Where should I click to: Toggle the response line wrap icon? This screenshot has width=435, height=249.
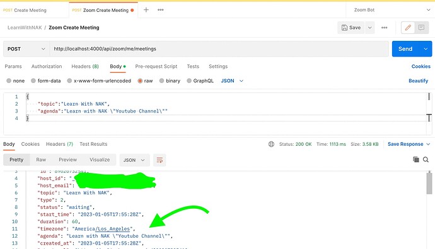pos(159,160)
